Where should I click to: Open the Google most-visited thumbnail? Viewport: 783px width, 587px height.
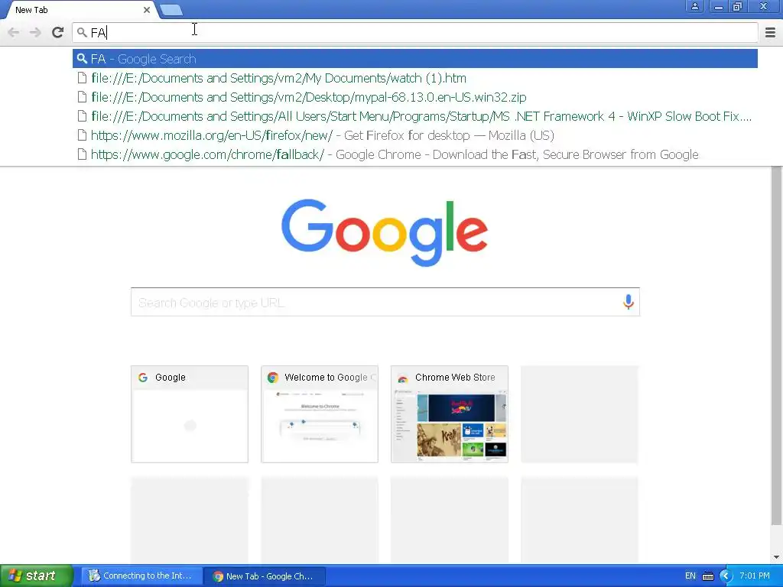coord(190,414)
